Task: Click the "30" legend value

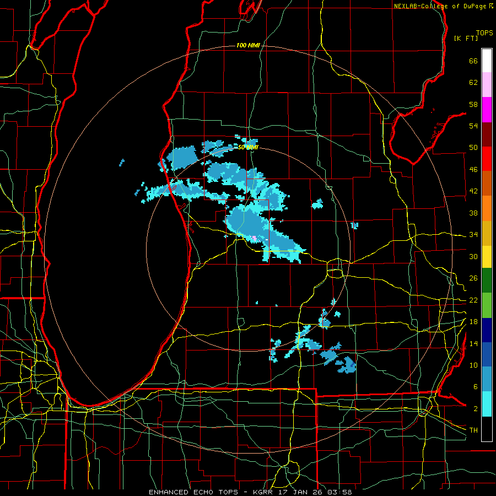Action: click(473, 256)
